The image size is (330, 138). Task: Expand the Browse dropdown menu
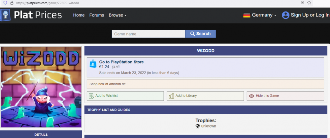[117, 15]
